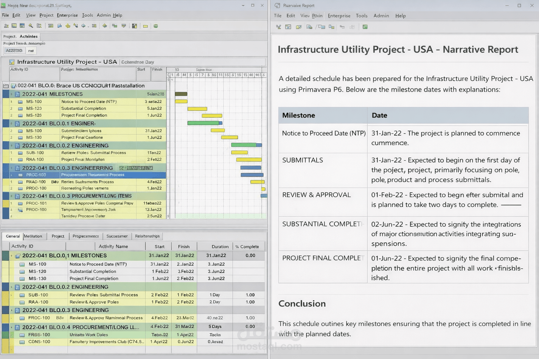Click the 'Notice to Proceed Date (NTP)' cell in report

[x=324, y=133]
